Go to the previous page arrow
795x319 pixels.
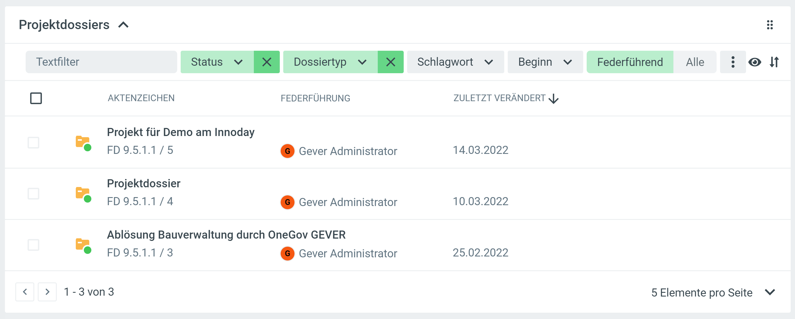click(25, 292)
